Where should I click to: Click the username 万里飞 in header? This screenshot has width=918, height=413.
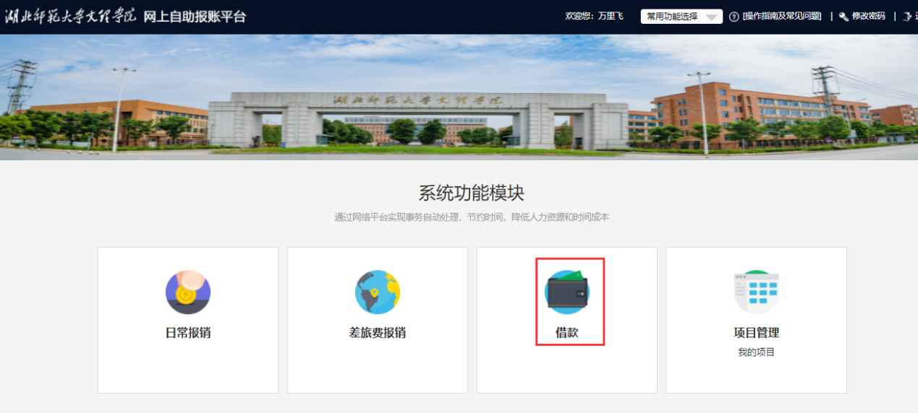coord(610,17)
